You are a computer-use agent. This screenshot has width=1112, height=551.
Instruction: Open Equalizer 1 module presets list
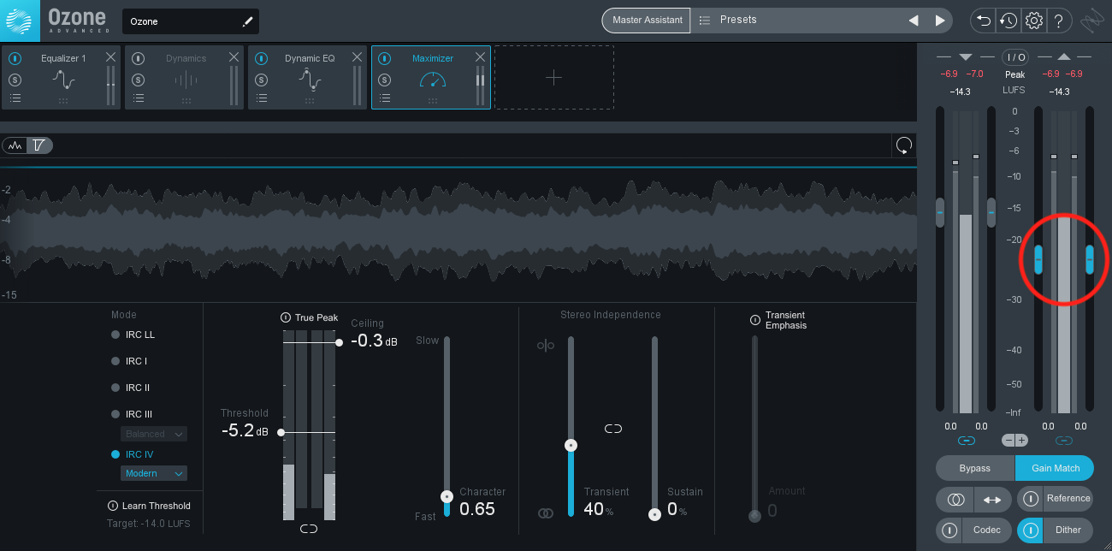(15, 98)
